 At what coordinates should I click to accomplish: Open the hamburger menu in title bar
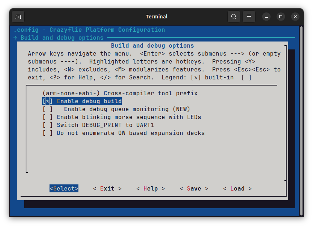click(x=249, y=17)
